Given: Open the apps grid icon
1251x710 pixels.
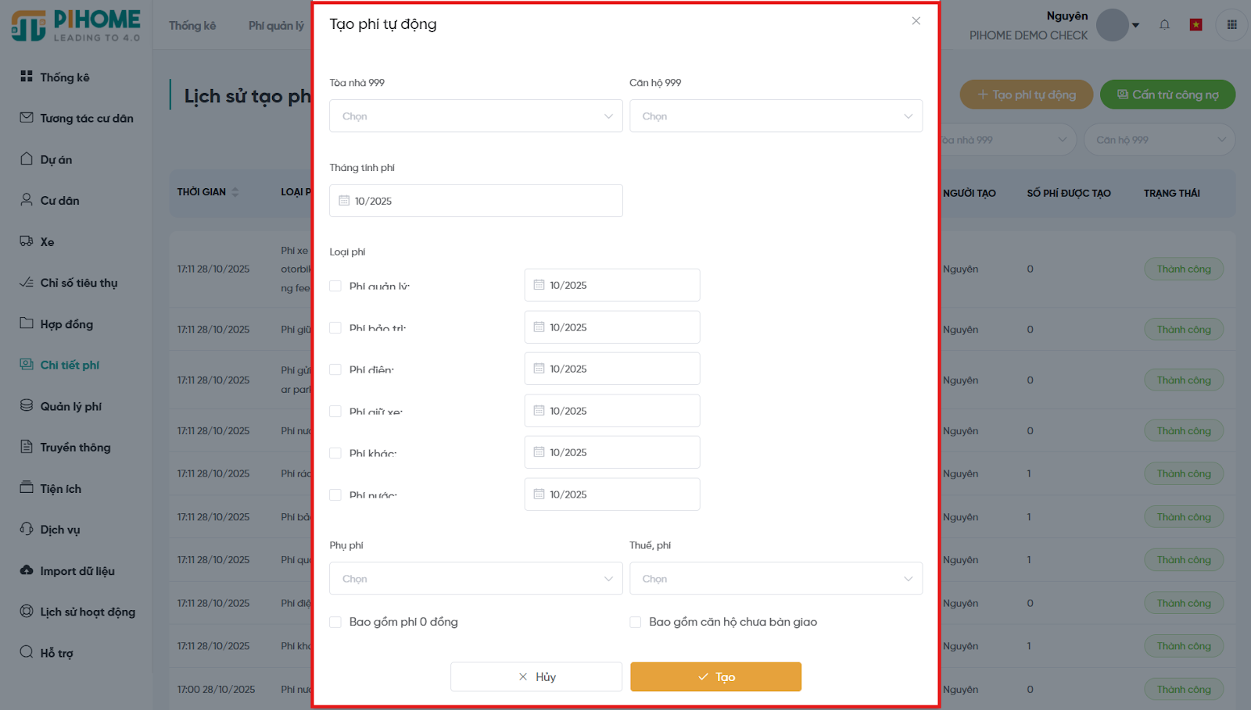Looking at the screenshot, I should [1231, 25].
